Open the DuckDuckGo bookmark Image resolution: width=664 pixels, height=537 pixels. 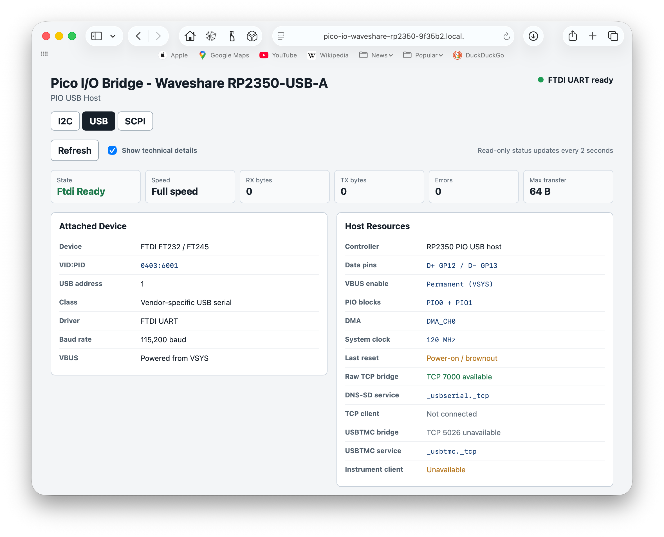pyautogui.click(x=478, y=55)
